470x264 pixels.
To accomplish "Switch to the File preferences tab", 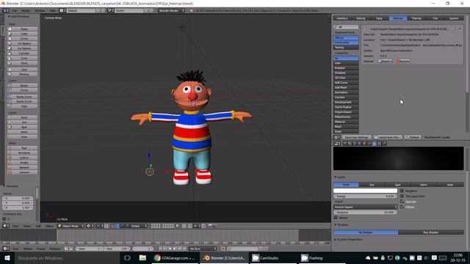I will (x=435, y=18).
